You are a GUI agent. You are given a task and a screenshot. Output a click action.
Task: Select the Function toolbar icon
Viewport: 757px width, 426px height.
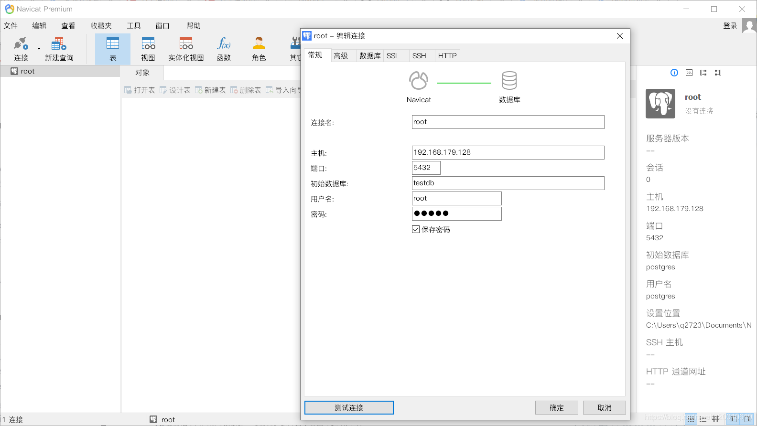tap(224, 49)
